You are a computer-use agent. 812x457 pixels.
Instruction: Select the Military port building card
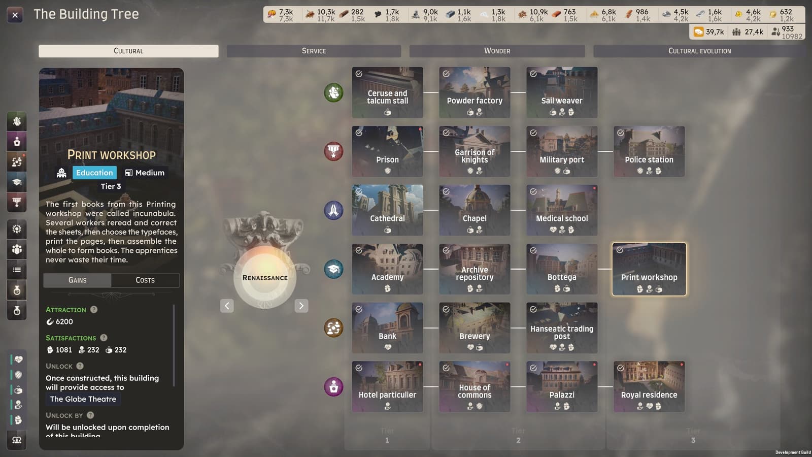(x=562, y=151)
